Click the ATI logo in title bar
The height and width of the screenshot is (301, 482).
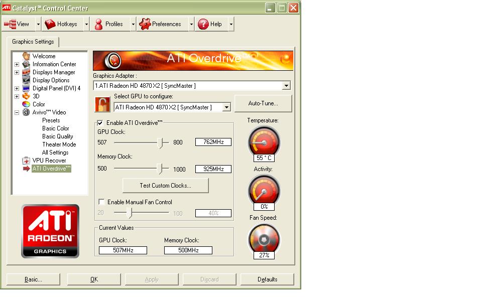tap(7, 8)
